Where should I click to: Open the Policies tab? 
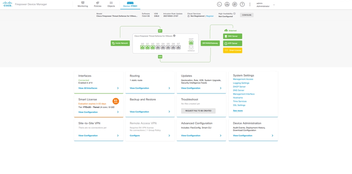click(x=98, y=4)
